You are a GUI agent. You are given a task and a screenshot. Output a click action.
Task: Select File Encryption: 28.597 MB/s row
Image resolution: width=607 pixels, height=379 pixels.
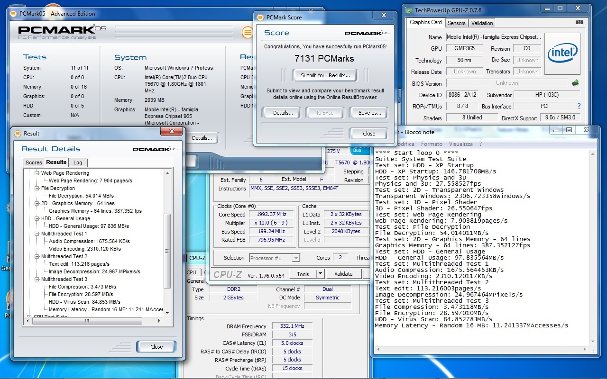coord(81,294)
